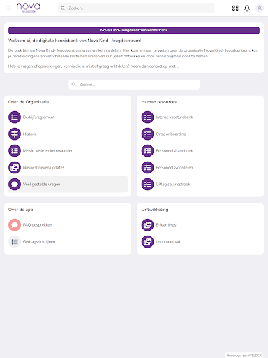The image size is (268, 358).
Task: Click the Bedrijfsreglement list icon
Action: (x=15, y=117)
